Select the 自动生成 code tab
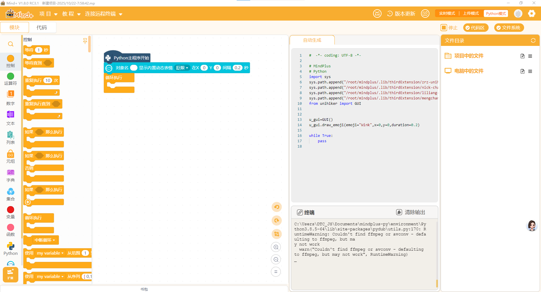The width and height of the screenshot is (541, 292). click(312, 40)
